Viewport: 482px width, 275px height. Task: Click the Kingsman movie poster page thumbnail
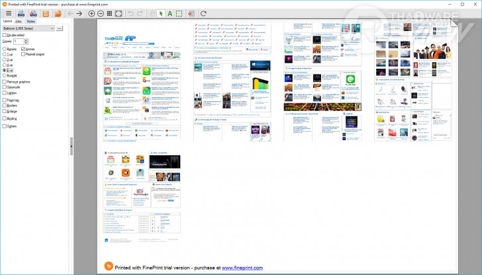413,82
